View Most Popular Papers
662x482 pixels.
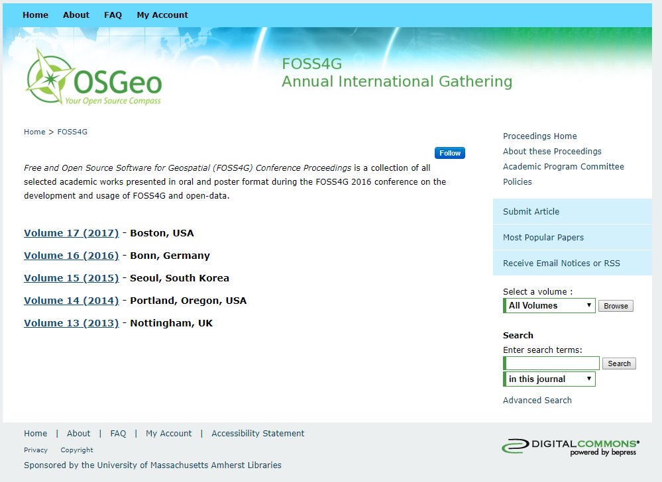click(x=572, y=238)
